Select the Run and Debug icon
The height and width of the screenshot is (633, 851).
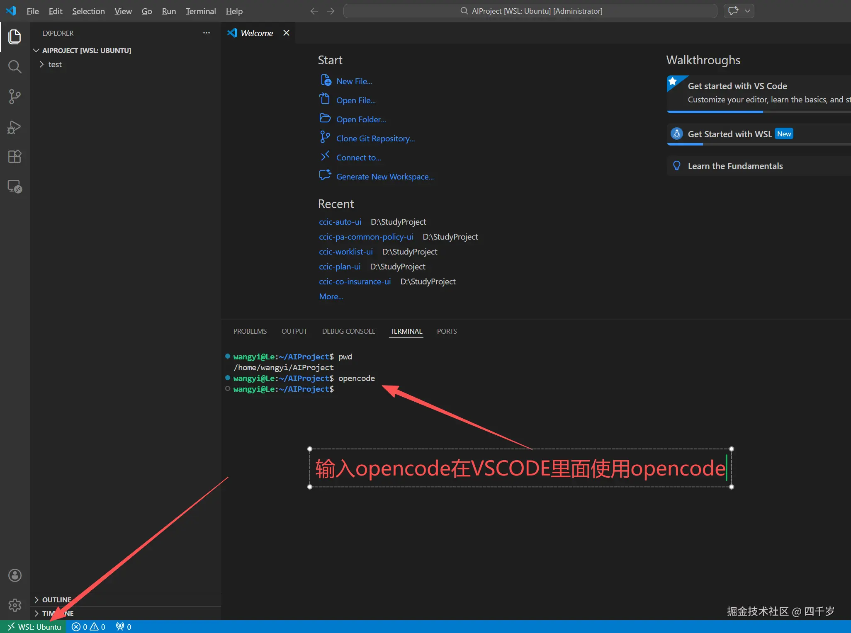[x=15, y=128]
